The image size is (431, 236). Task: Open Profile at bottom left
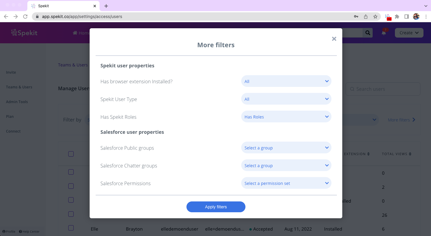coord(9,231)
